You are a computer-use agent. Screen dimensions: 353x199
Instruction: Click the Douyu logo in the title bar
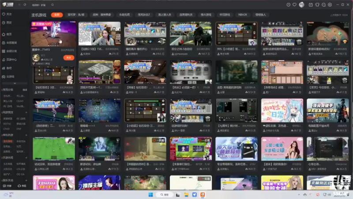(x=8, y=4)
